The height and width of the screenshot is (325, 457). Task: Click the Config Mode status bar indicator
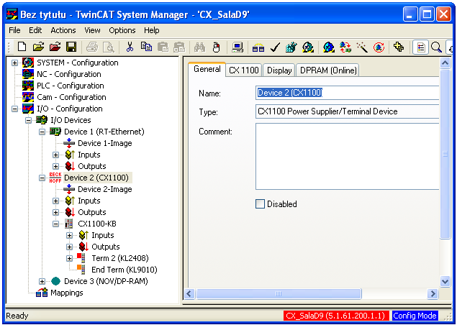pyautogui.click(x=415, y=316)
